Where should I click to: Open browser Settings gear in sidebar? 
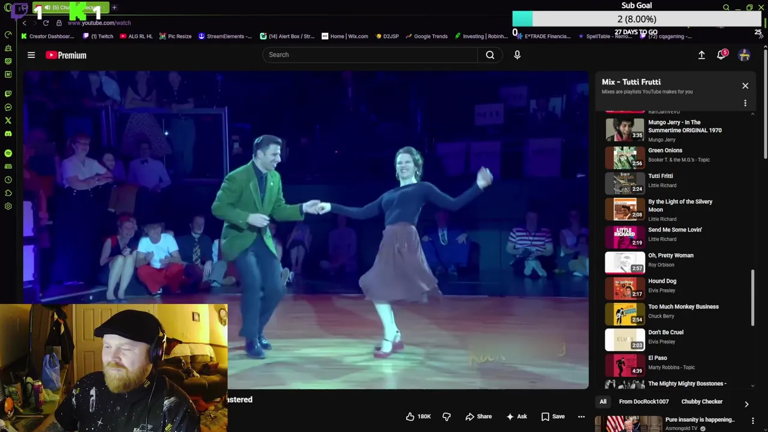coord(8,206)
